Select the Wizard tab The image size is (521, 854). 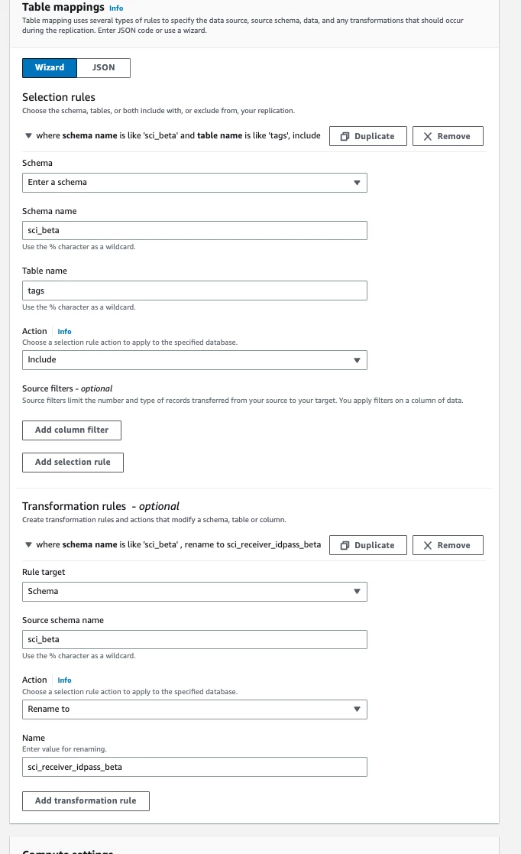click(x=50, y=67)
